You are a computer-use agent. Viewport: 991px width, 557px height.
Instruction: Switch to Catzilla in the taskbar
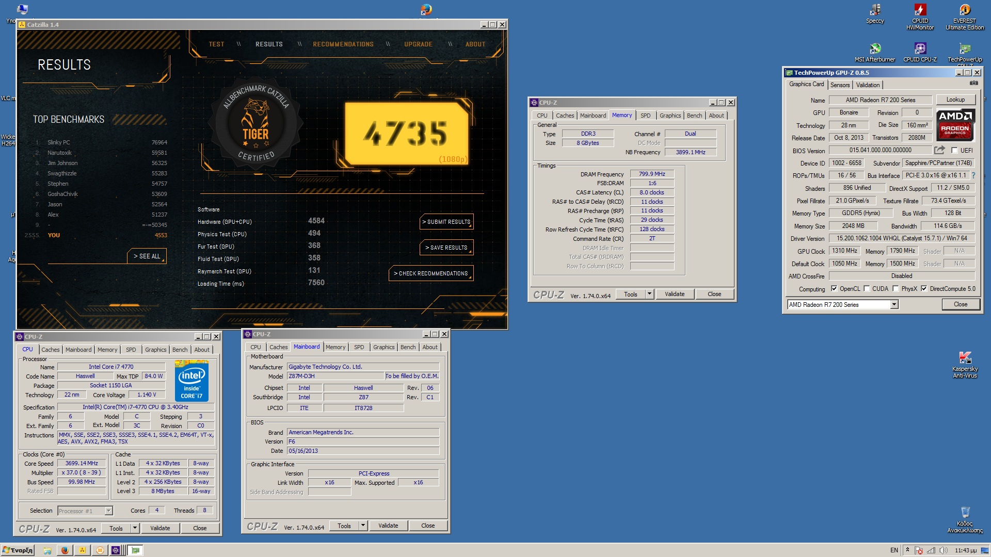pos(82,550)
